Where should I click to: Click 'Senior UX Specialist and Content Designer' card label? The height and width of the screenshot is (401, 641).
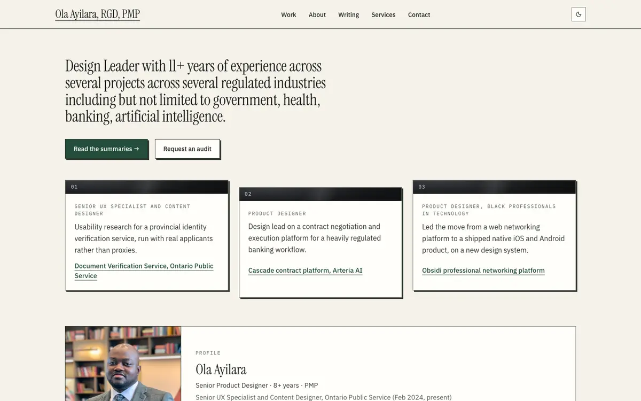(x=132, y=210)
